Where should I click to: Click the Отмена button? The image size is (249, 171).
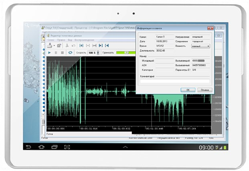click(204, 90)
